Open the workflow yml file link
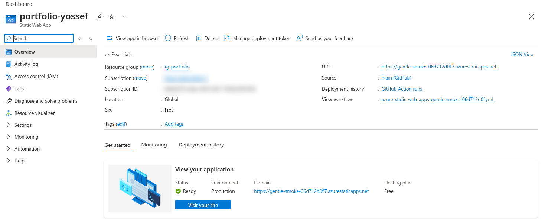The width and height of the screenshot is (545, 219). click(437, 99)
